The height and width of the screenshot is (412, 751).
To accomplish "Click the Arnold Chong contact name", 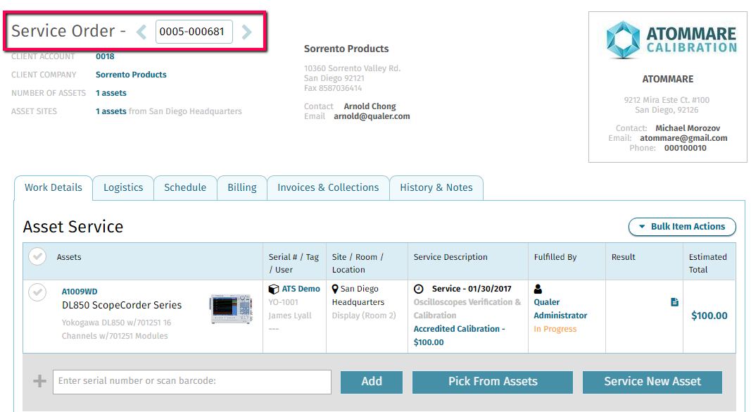I will 370,106.
